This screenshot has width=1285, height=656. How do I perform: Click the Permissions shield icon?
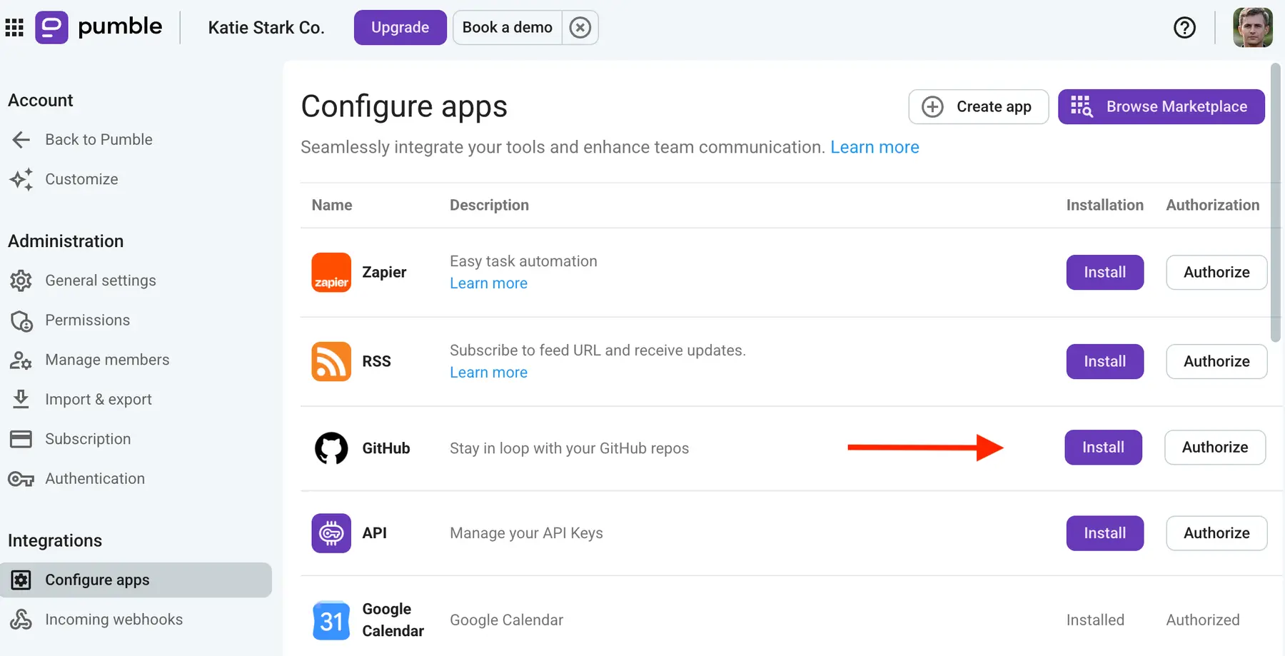tap(21, 321)
